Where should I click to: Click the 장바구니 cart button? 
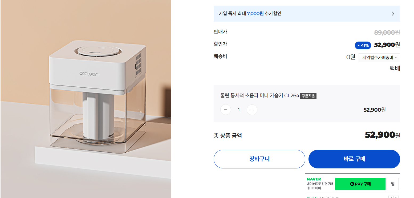[x=259, y=159]
